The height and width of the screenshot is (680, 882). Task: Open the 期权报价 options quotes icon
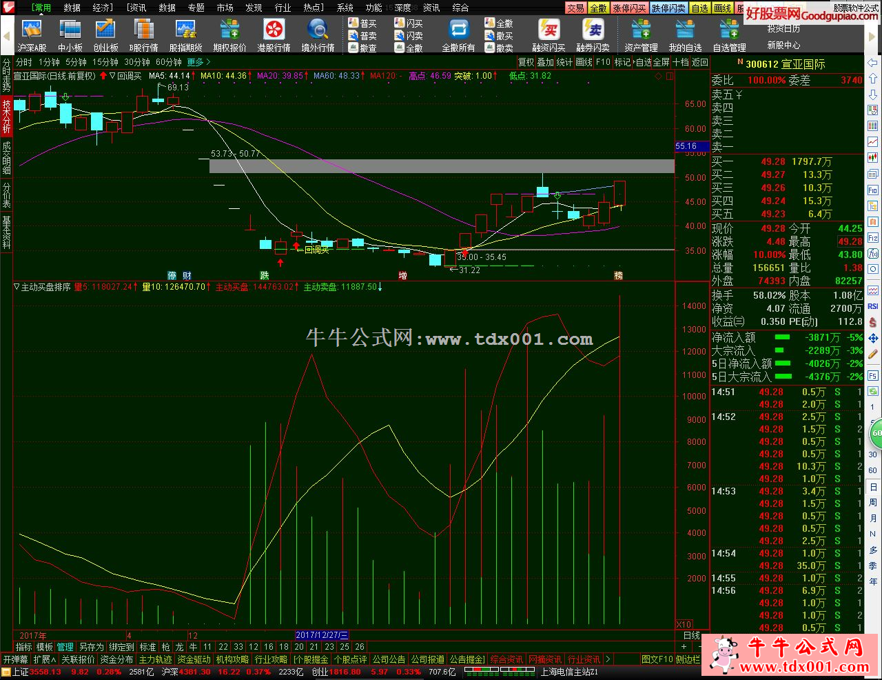[229, 36]
